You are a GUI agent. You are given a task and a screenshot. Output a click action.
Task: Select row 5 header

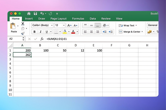[10, 68]
